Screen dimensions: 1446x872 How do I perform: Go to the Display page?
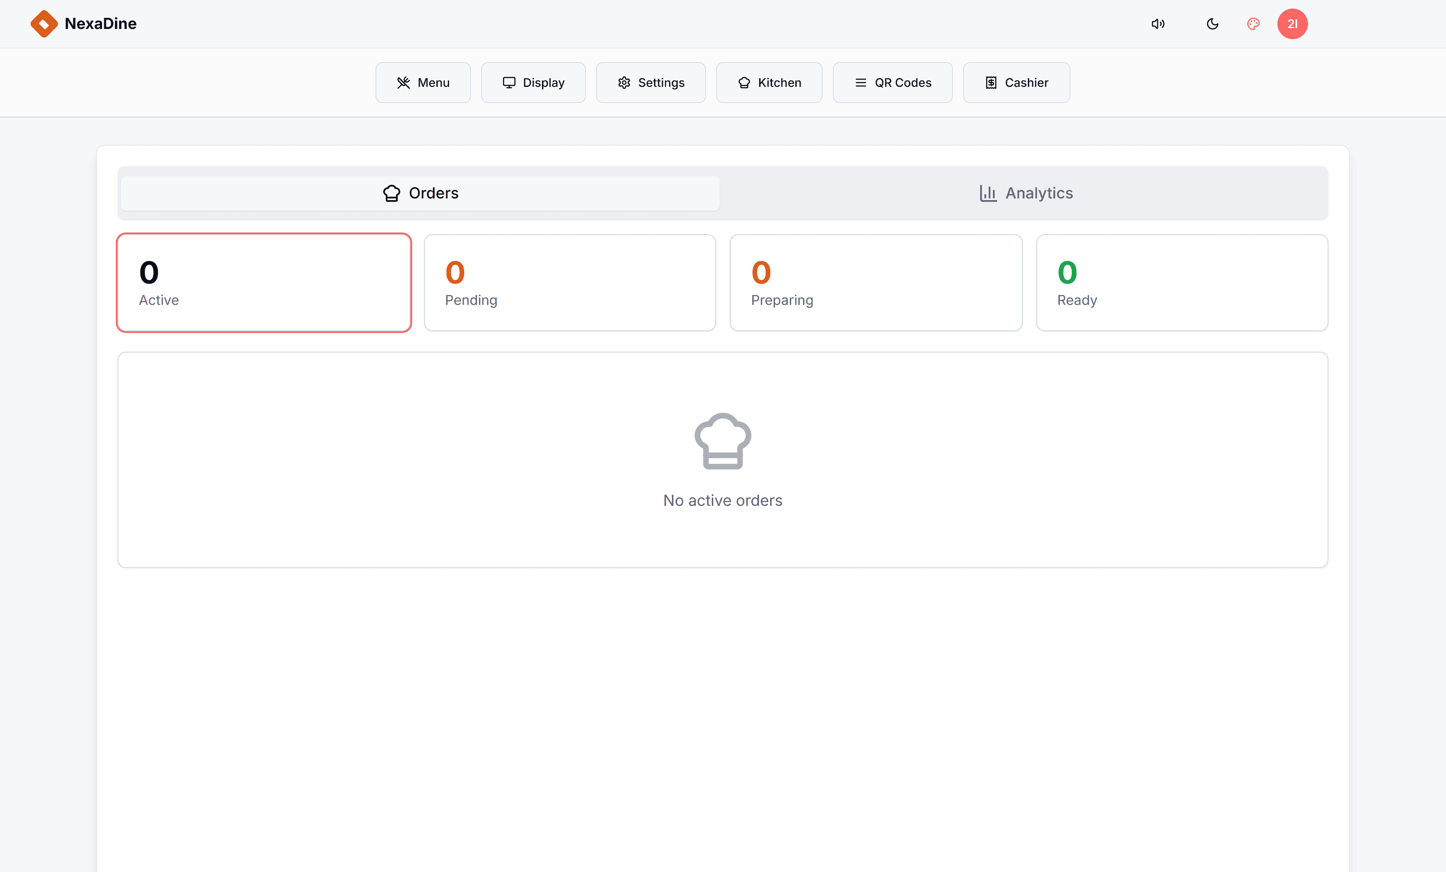tap(534, 83)
